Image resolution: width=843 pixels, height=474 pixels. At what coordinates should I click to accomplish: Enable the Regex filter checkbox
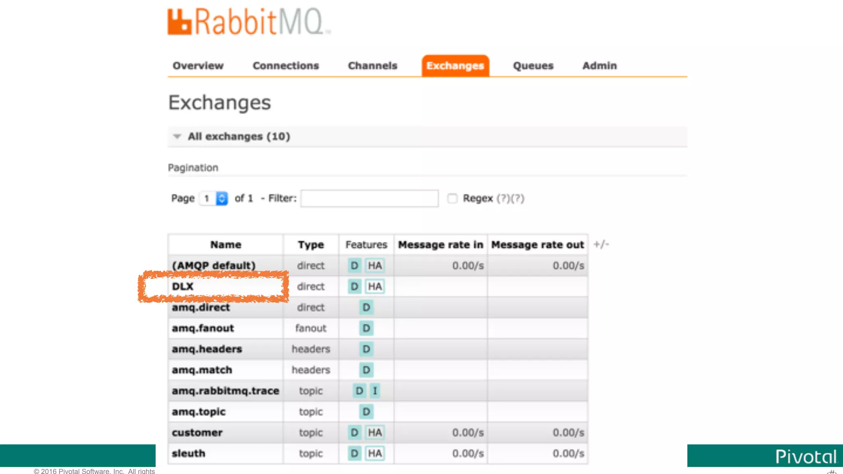(452, 199)
